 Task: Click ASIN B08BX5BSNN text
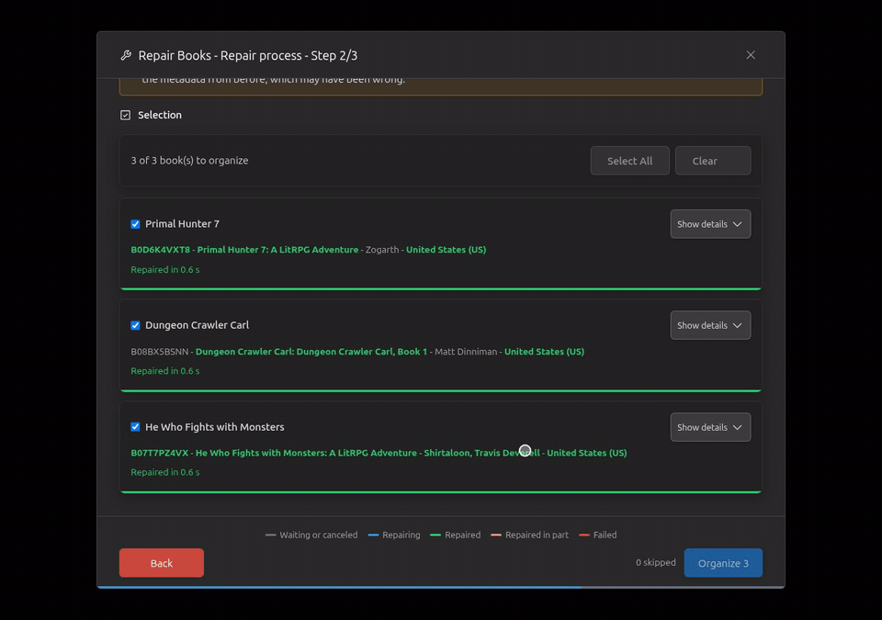tap(160, 352)
